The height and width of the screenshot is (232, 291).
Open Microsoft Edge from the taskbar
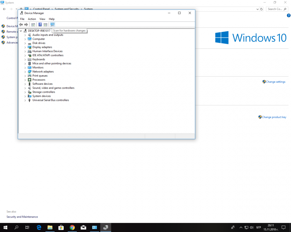click(39, 227)
